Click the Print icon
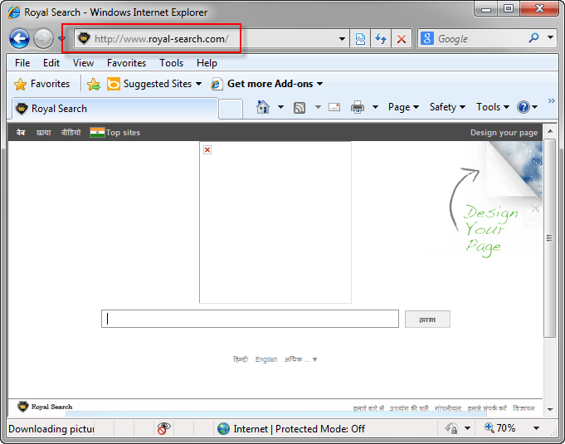The height and width of the screenshot is (444, 565). pos(358,107)
